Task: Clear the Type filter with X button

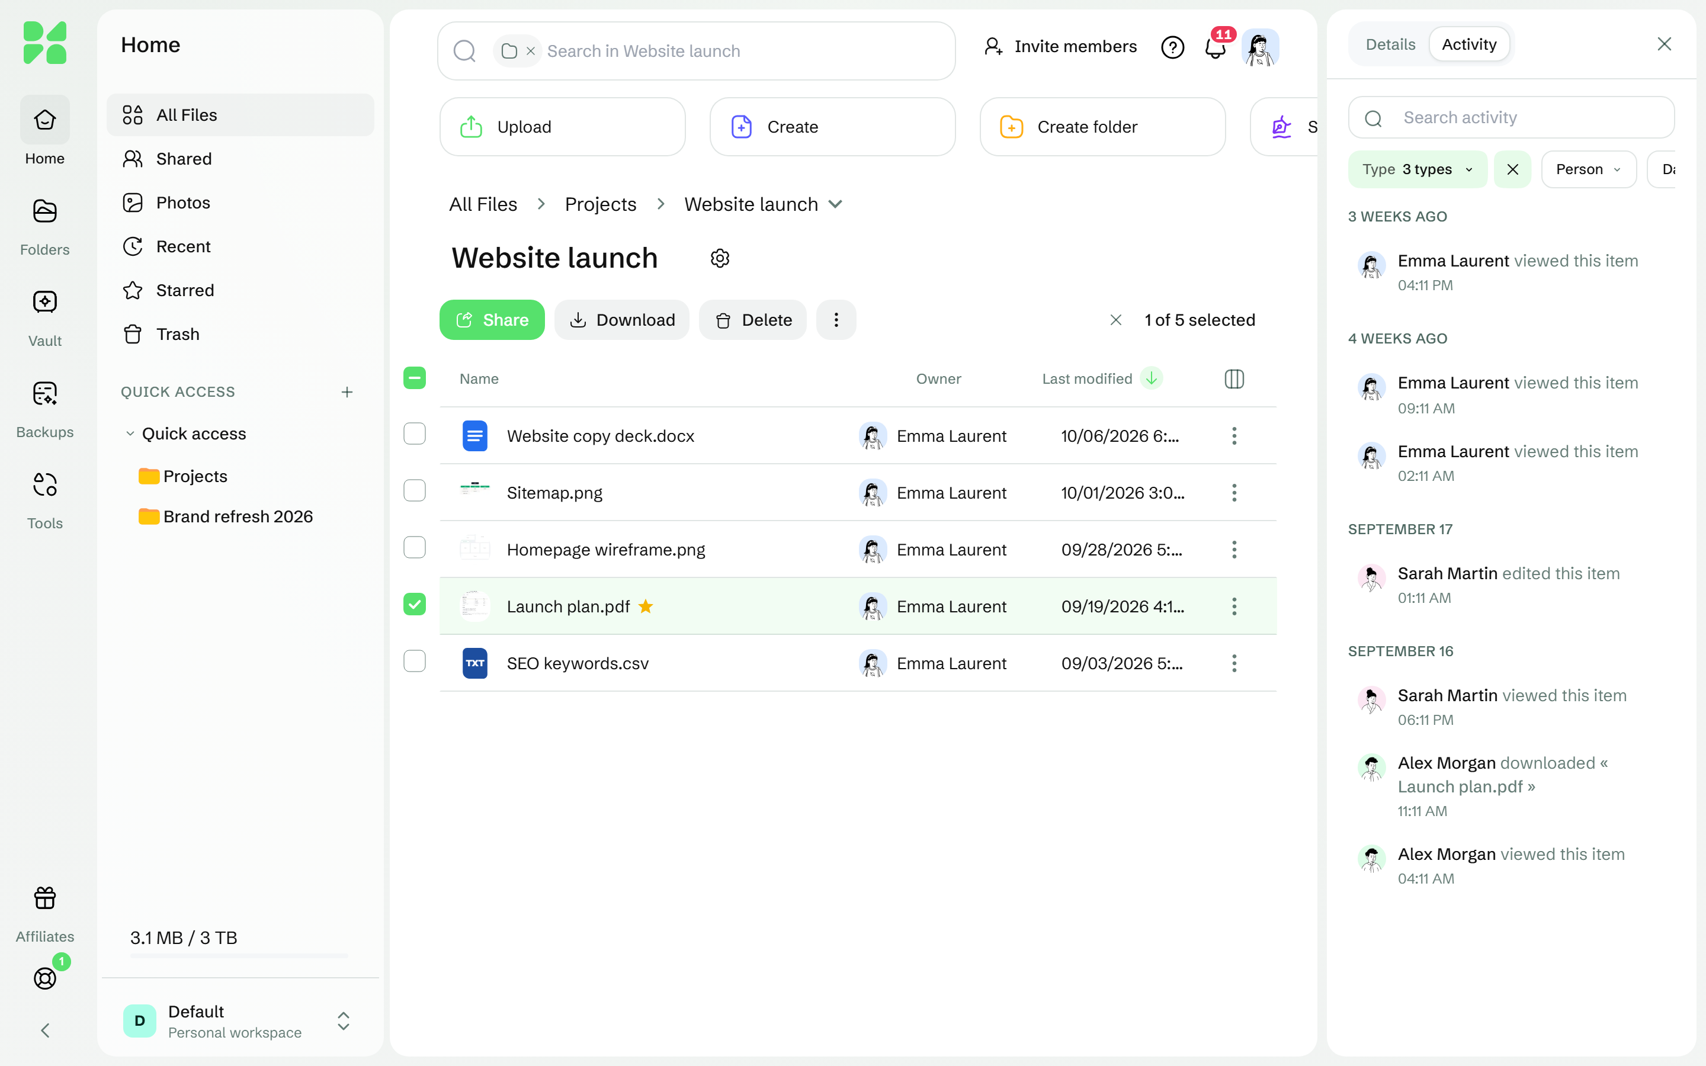Action: click(x=1512, y=169)
